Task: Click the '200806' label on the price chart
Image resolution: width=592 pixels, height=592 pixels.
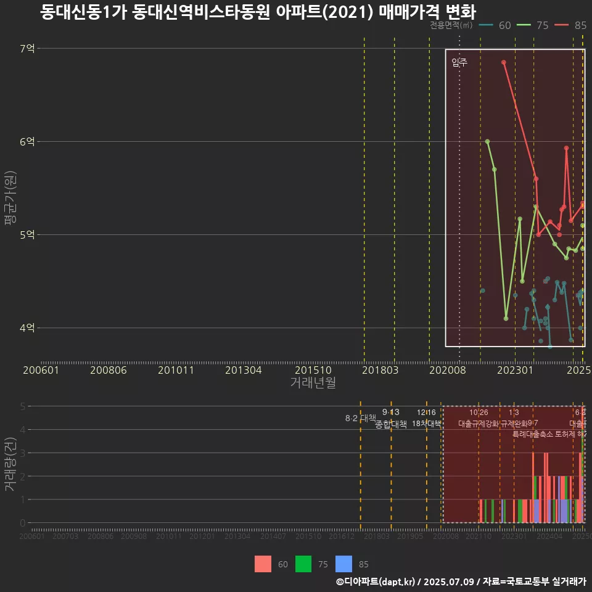Action: click(109, 370)
